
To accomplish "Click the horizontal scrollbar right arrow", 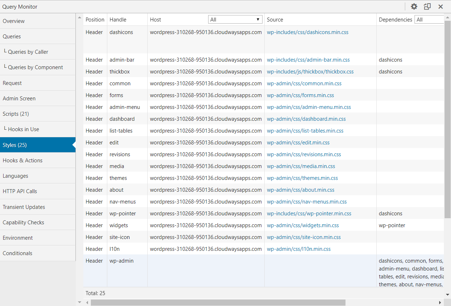I will click(x=440, y=303).
